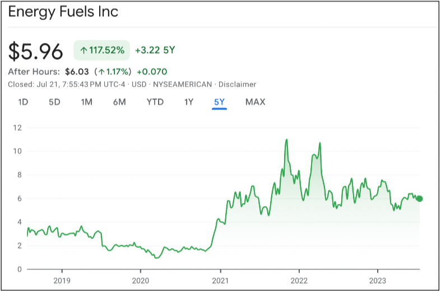Viewport: 441px width, 291px height.
Task: Click the 117.52% gain badge
Action: tap(102, 50)
